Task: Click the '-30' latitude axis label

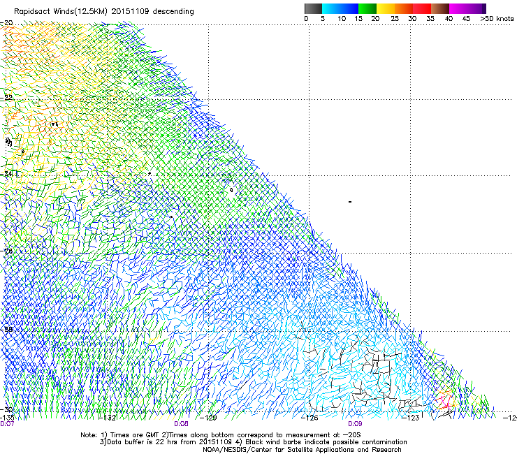Action: (6, 409)
